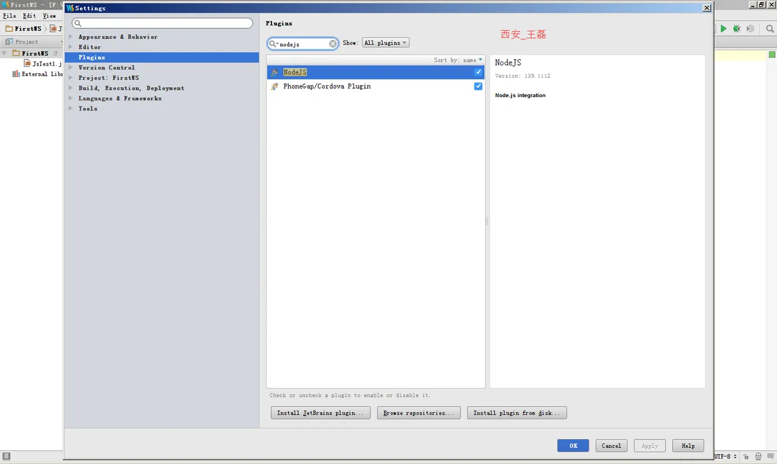
Task: Expand the Tools settings section
Action: (x=70, y=109)
